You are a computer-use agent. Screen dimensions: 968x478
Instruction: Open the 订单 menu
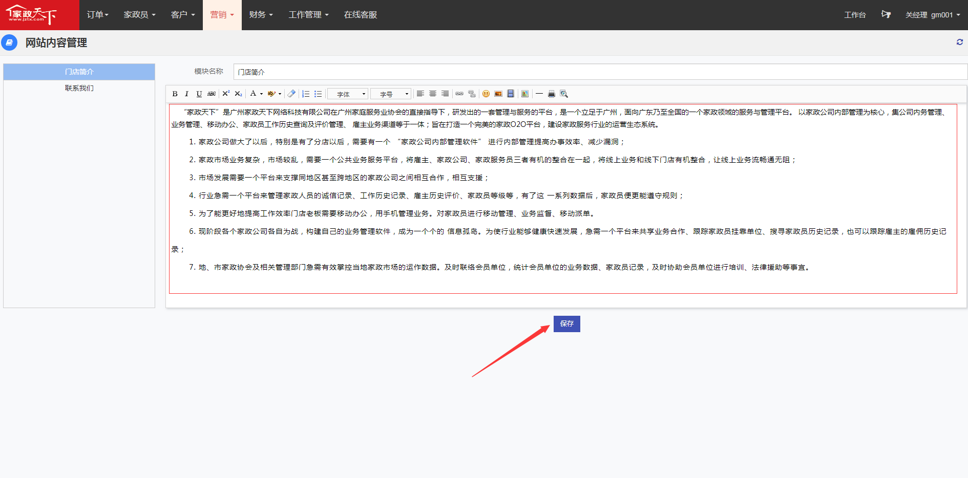click(x=97, y=15)
